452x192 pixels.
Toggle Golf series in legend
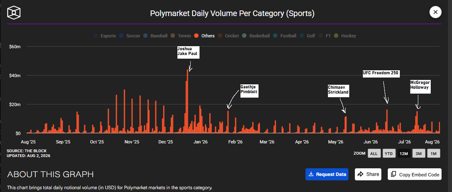[307, 36]
